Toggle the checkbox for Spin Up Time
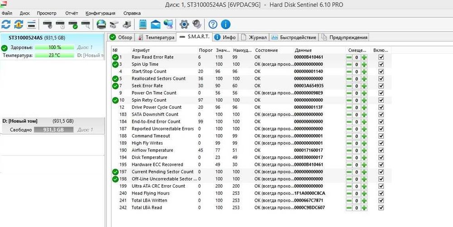This screenshot has height=227, width=453. coord(381,64)
